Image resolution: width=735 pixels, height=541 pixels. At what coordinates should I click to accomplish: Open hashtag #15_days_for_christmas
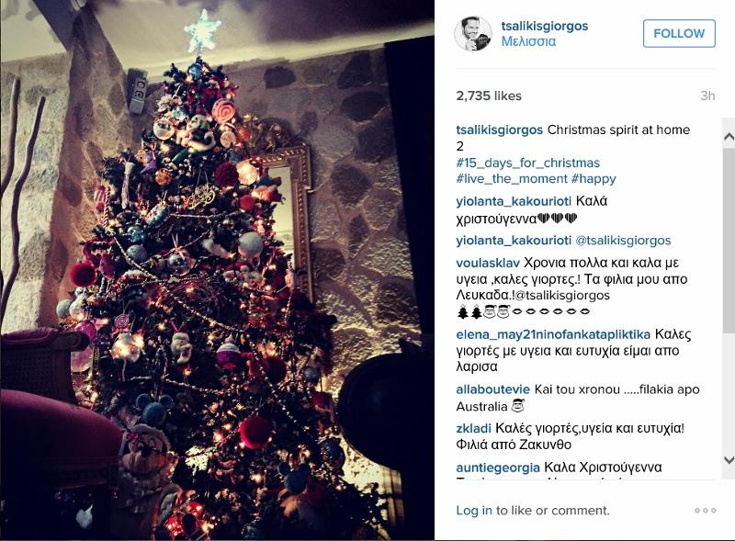[x=527, y=163]
